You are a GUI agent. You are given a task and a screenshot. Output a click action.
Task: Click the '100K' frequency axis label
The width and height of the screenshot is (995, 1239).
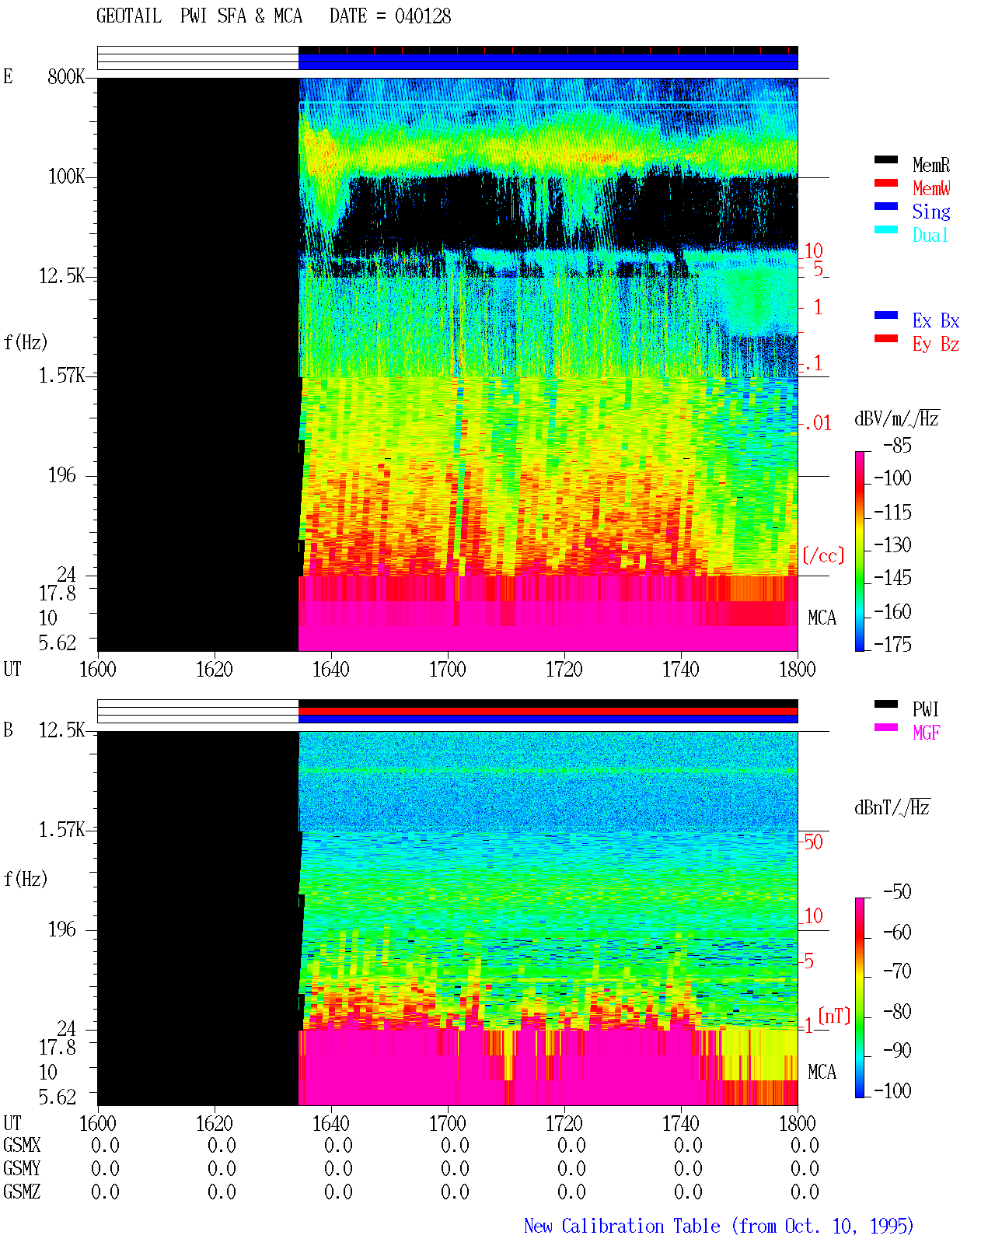pyautogui.click(x=66, y=177)
